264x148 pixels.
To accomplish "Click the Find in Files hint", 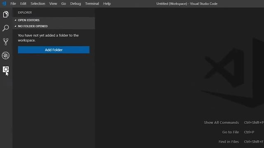I will pos(229,141).
